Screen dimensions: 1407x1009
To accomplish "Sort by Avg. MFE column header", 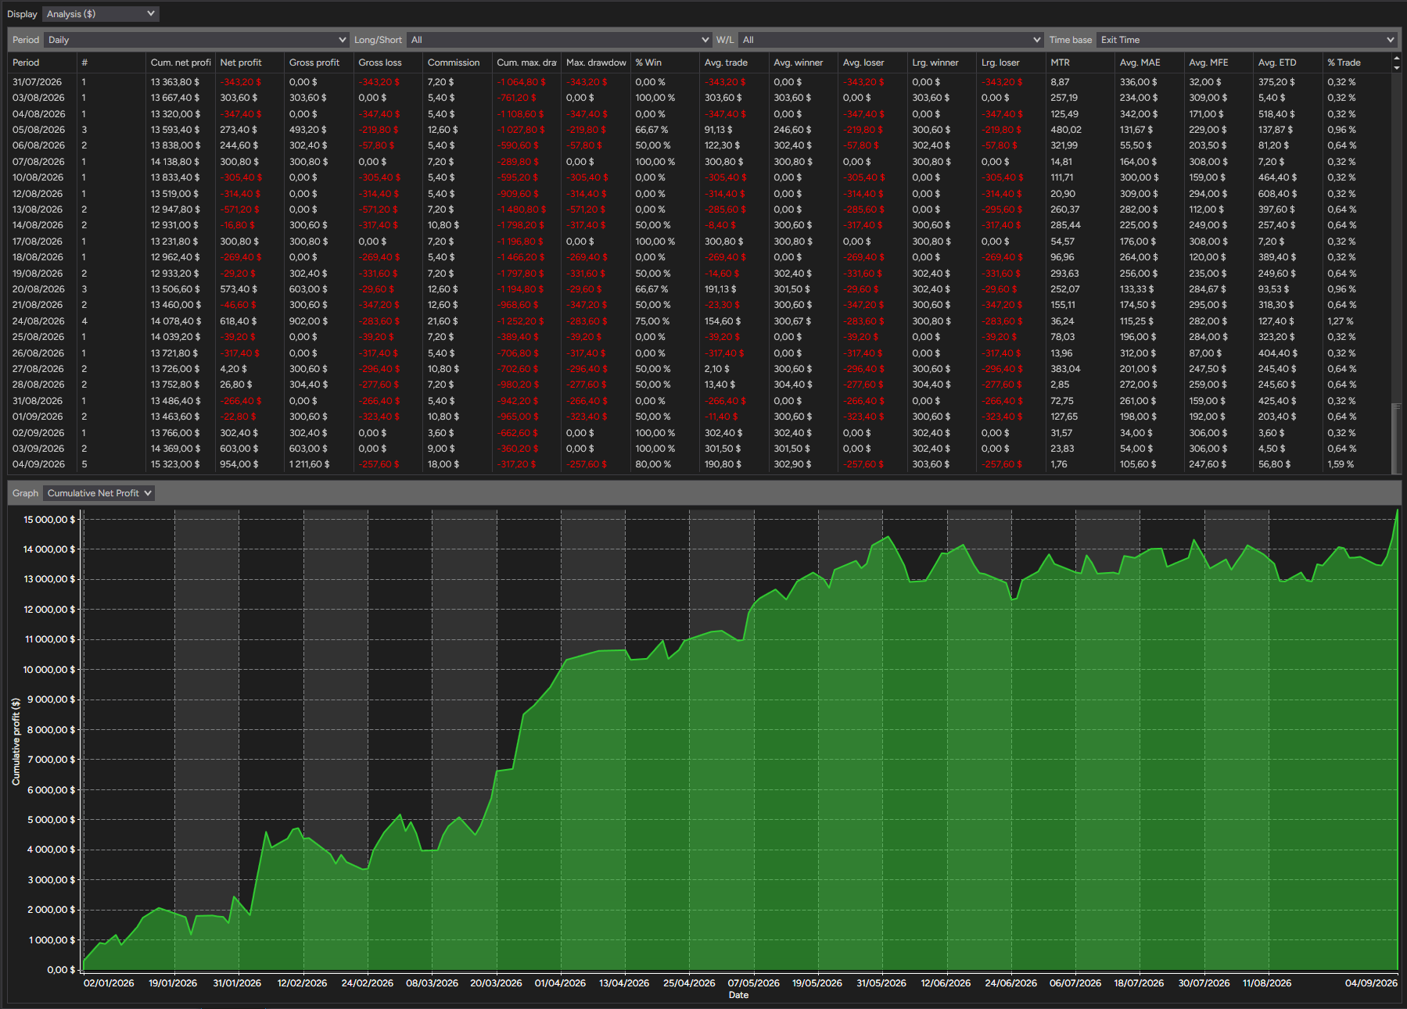I will 1219,63.
